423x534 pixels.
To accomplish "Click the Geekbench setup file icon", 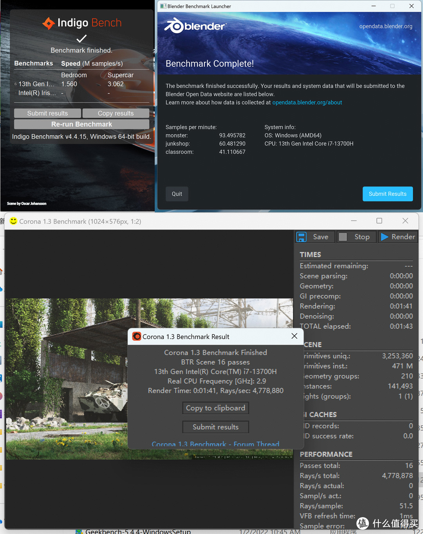I will (x=79, y=532).
